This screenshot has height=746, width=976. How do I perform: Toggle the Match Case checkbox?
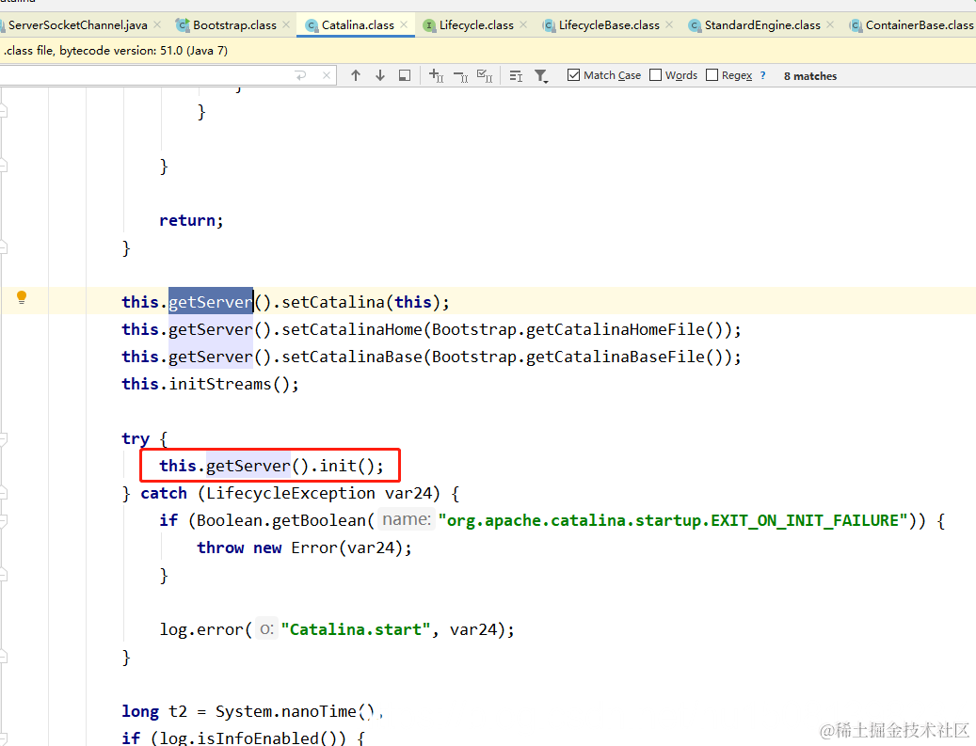(x=573, y=74)
